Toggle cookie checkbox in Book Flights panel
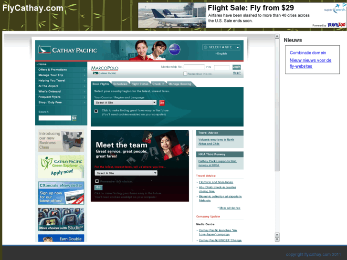 (96, 111)
